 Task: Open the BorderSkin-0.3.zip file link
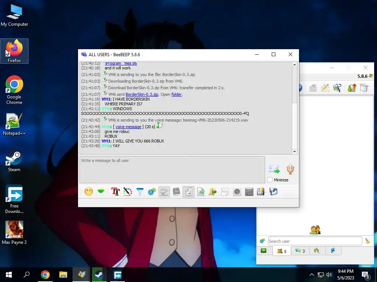point(142,94)
